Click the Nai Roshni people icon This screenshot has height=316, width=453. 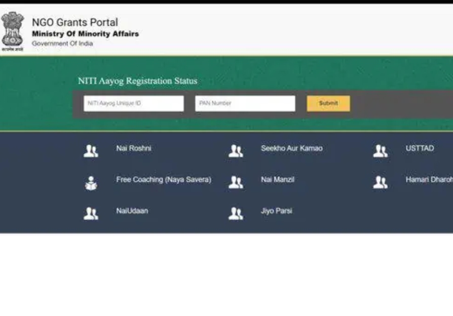(91, 151)
